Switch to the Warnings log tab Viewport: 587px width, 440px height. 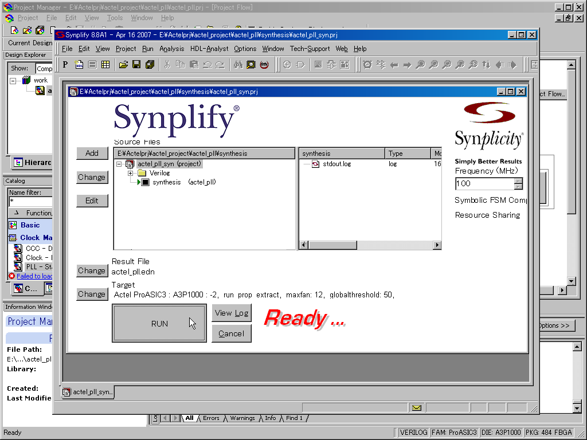pyautogui.click(x=242, y=418)
